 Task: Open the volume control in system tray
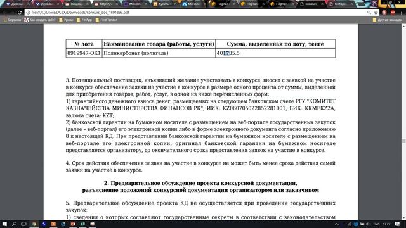(368, 224)
